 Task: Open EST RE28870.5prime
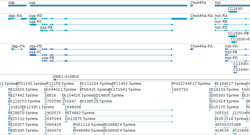click(x=23, y=113)
